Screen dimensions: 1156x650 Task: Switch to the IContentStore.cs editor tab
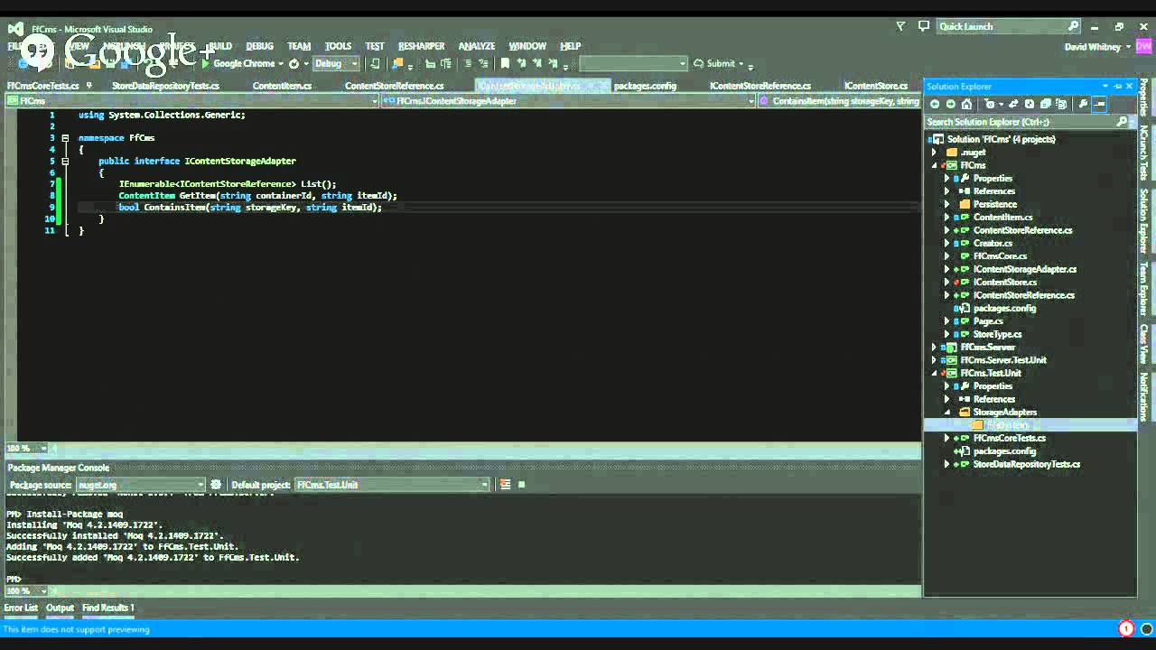coord(875,86)
